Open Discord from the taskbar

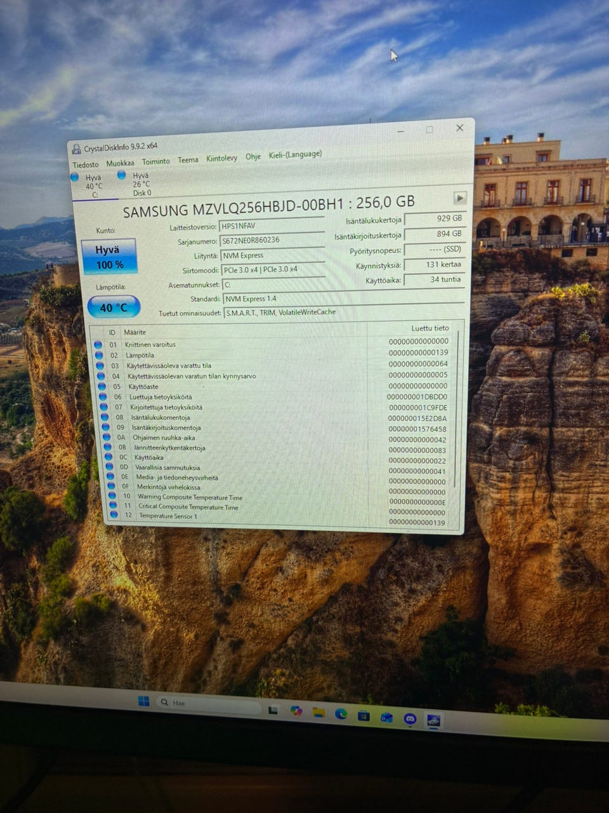tap(410, 718)
